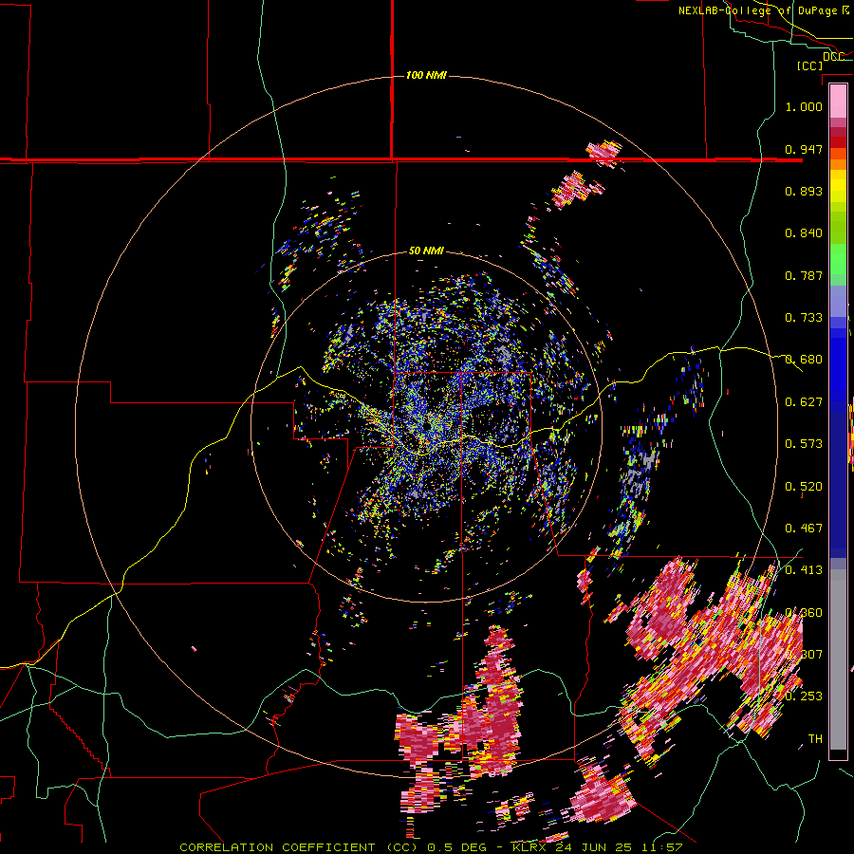The height and width of the screenshot is (854, 854).
Task: Click the 50 NMI range ring label
Action: [426, 251]
